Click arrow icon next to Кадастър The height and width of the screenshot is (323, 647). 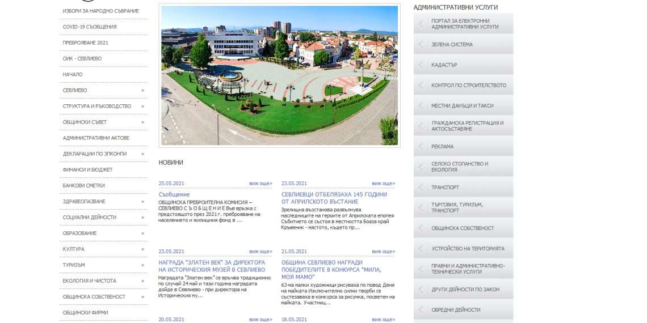(x=421, y=65)
